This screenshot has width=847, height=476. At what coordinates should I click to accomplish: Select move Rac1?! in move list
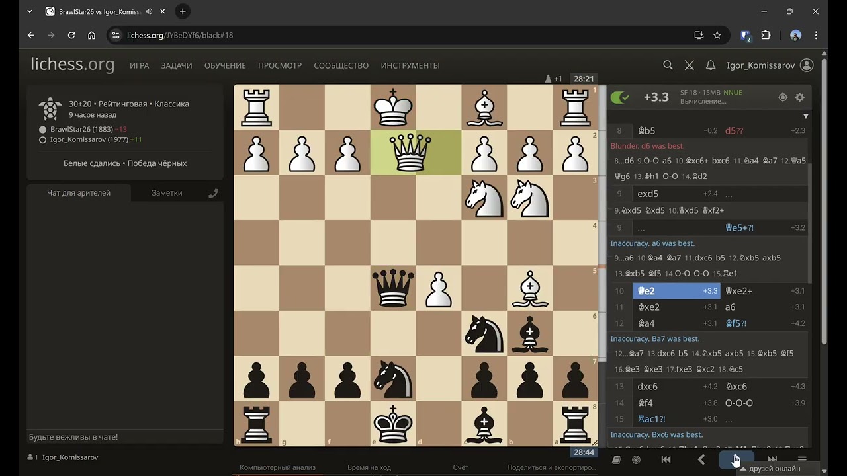676,419
